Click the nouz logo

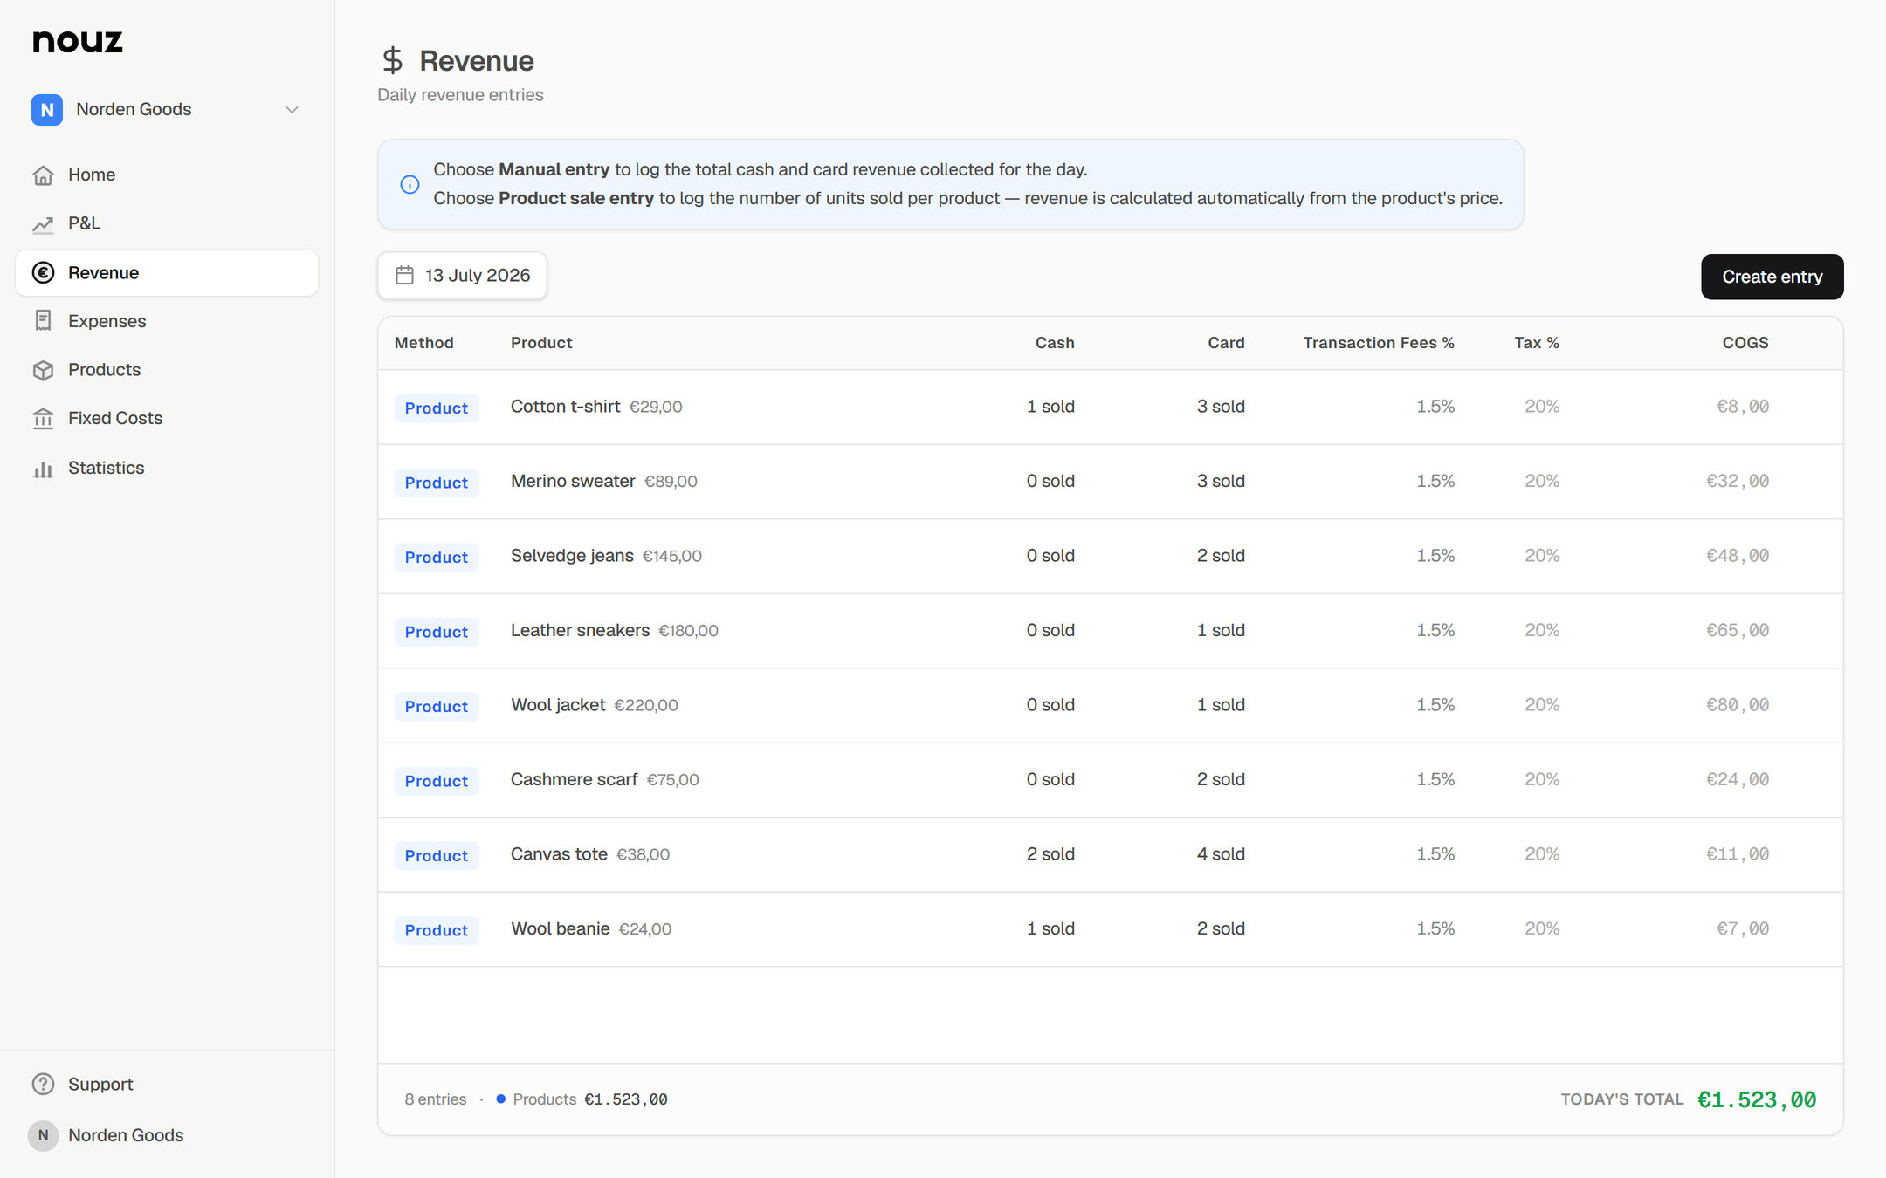click(x=78, y=41)
